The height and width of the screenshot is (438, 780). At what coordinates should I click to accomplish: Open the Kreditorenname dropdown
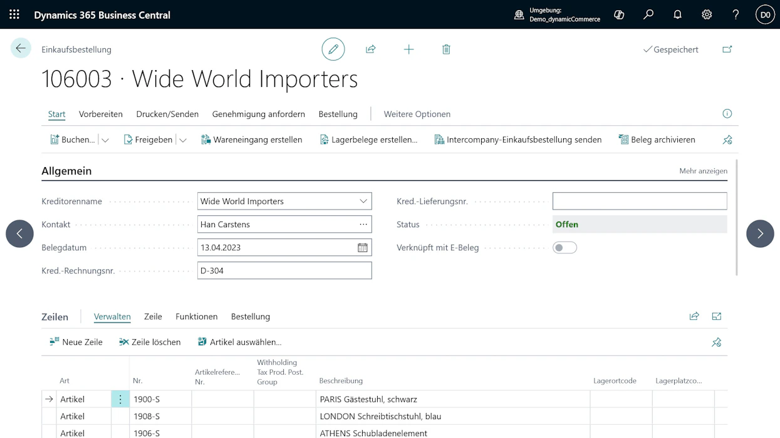point(363,201)
